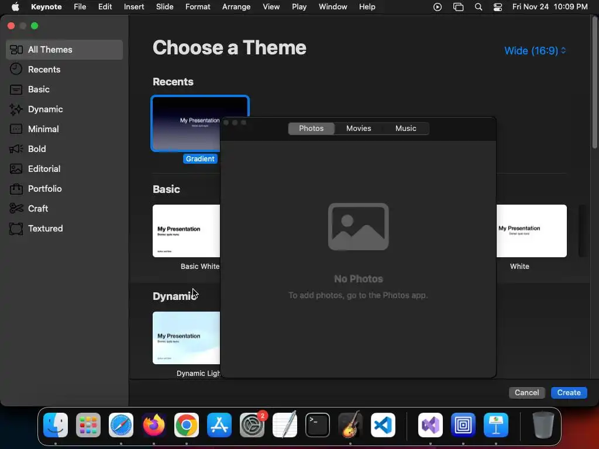The image size is (599, 449).
Task: Open Finder from the Dock
Action: tap(56, 425)
